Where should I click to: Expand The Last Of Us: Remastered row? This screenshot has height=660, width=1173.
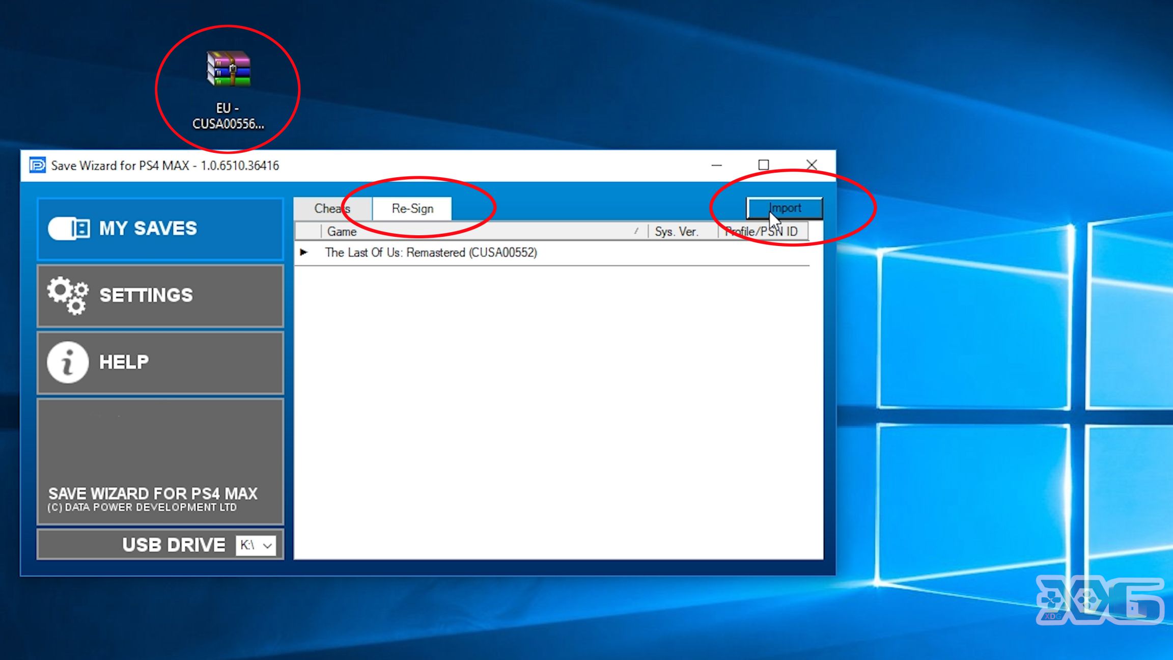(x=304, y=252)
